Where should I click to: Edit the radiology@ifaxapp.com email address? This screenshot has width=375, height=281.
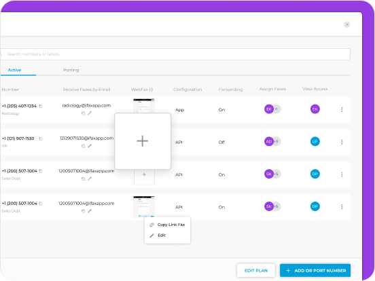[x=90, y=113]
